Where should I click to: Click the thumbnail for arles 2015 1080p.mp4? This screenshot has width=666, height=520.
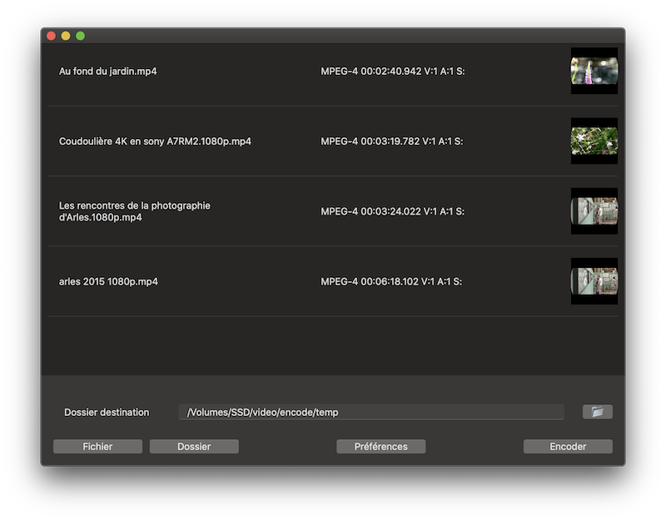point(594,281)
